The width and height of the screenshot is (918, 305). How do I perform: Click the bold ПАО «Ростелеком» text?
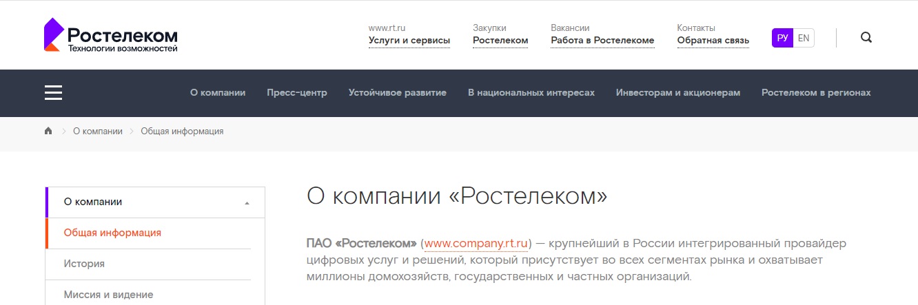pos(362,243)
